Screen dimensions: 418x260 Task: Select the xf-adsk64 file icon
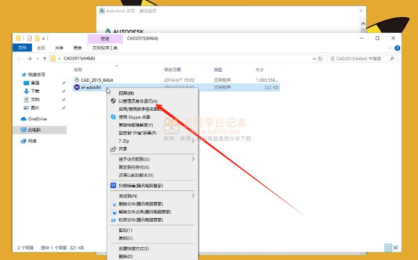click(x=77, y=87)
